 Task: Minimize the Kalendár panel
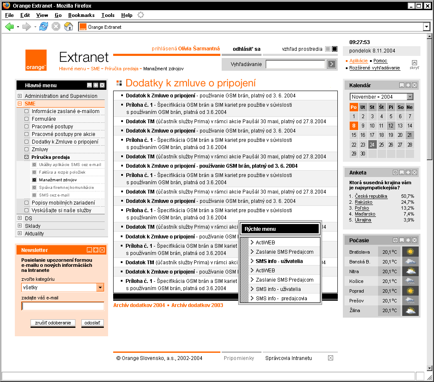(x=402, y=85)
